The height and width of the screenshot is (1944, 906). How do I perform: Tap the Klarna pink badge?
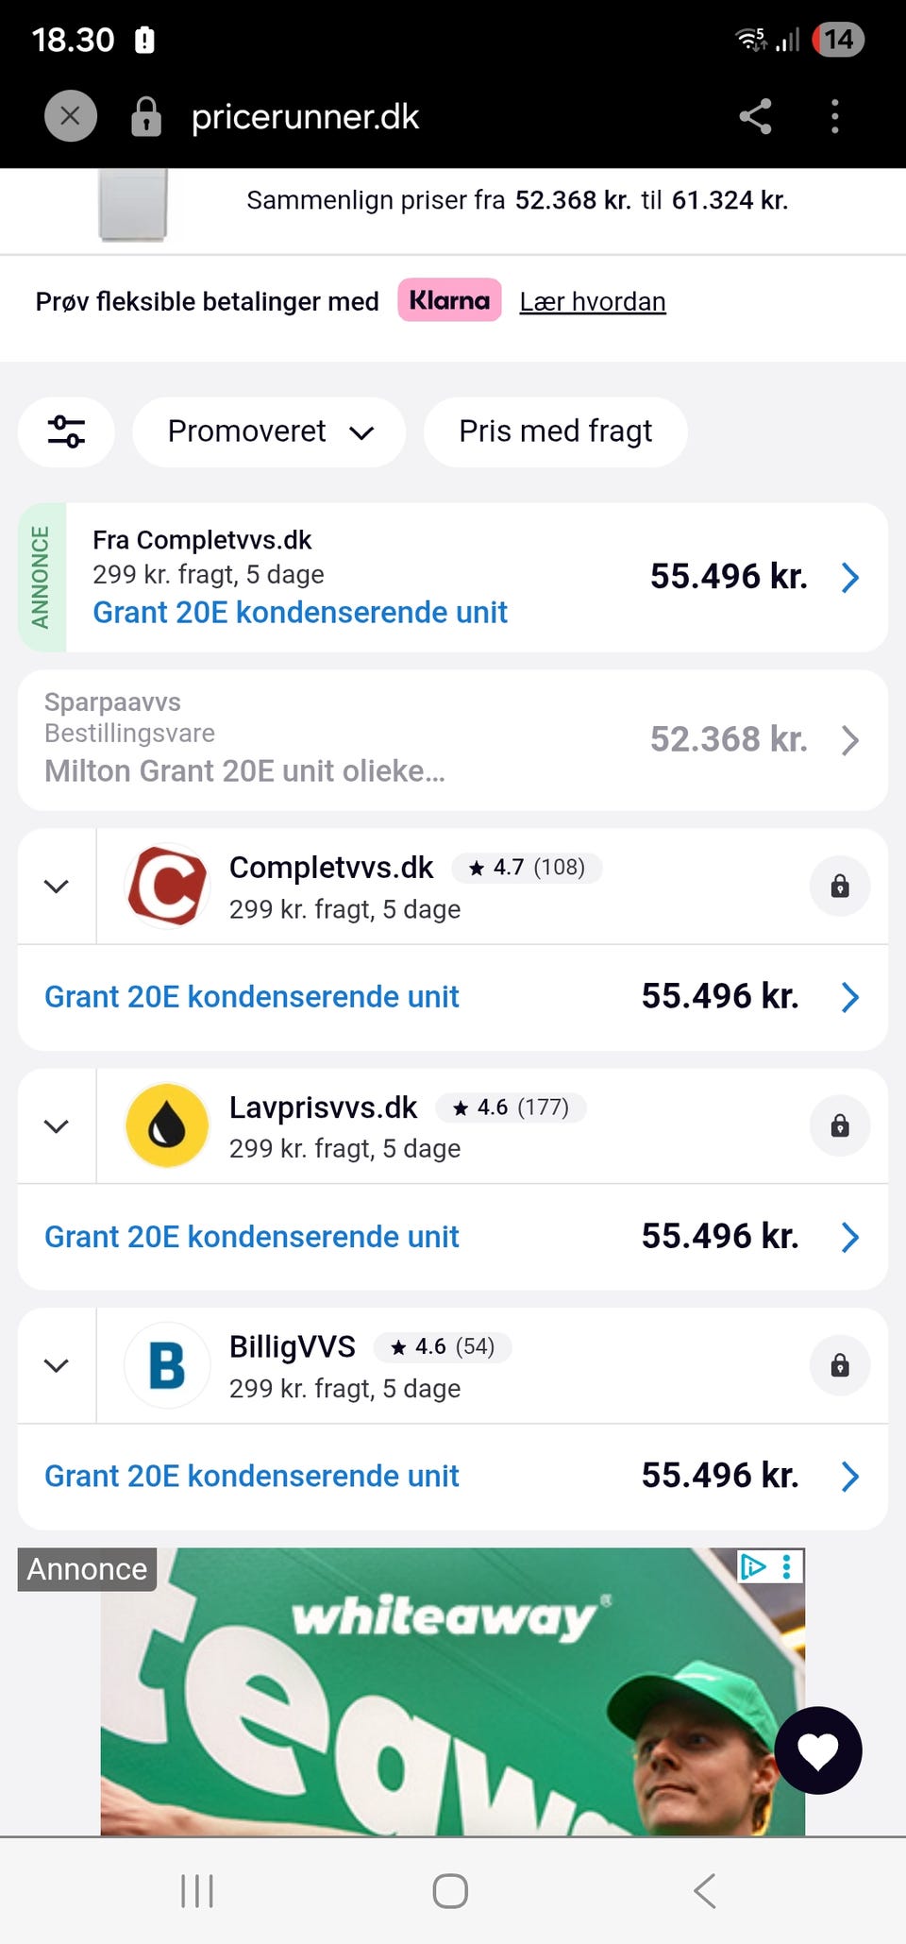(x=449, y=300)
